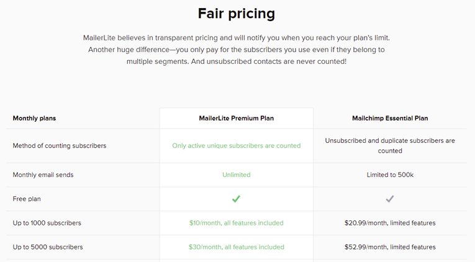Image resolution: width=475 pixels, height=262 pixels.
Task: Click the Up to 1000 subscribers row label
Action: click(47, 223)
